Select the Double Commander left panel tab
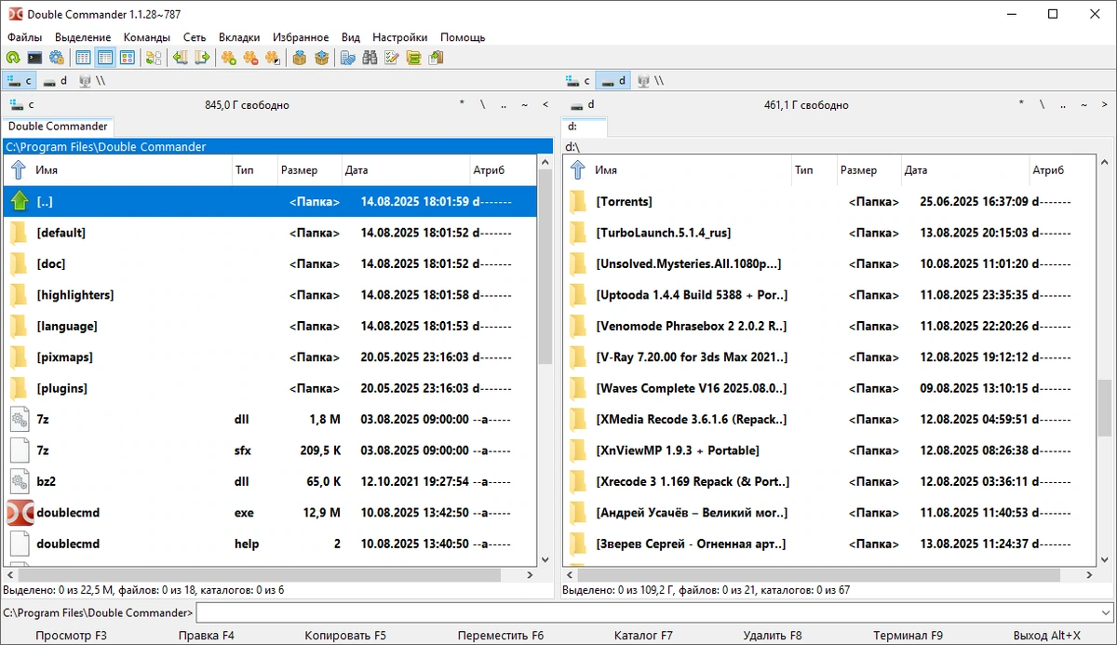 [58, 127]
